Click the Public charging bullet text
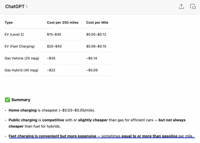 click(x=97, y=123)
